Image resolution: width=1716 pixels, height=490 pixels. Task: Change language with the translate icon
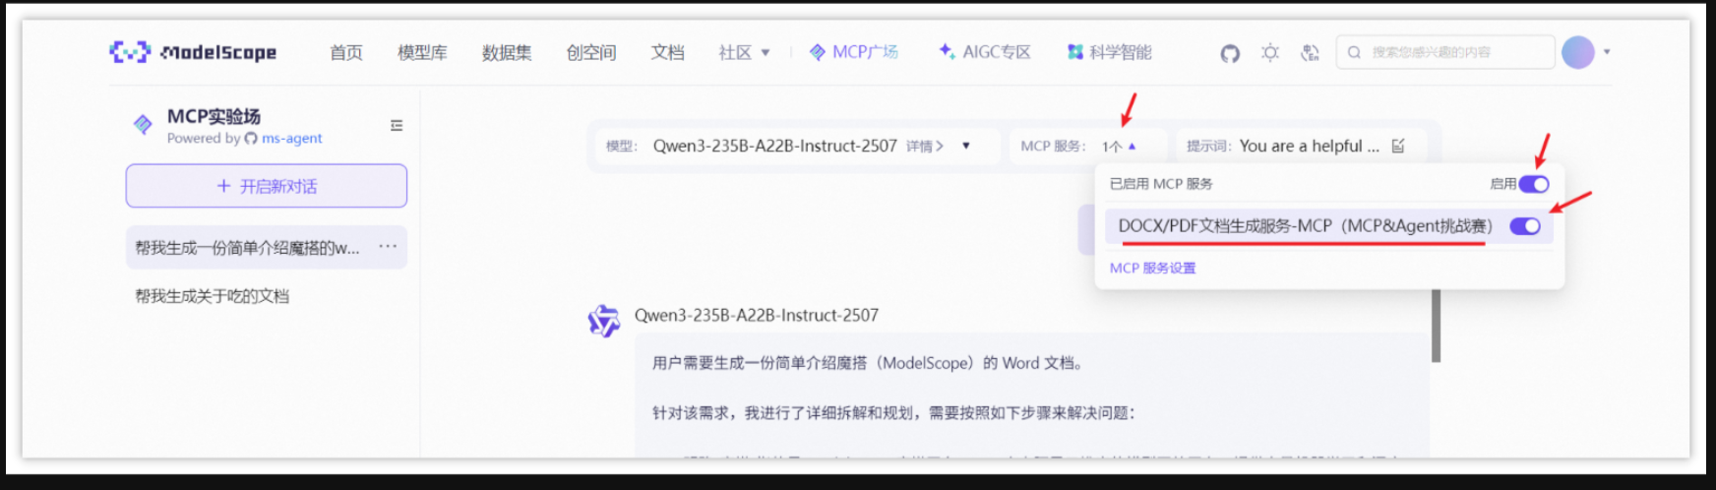(1310, 52)
